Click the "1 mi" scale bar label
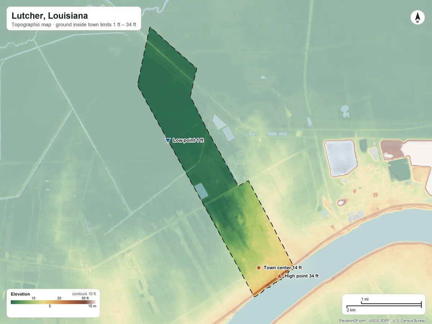The image size is (432, 324). 365,300
